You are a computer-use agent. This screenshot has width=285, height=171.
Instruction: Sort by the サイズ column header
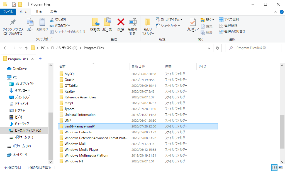208,66
